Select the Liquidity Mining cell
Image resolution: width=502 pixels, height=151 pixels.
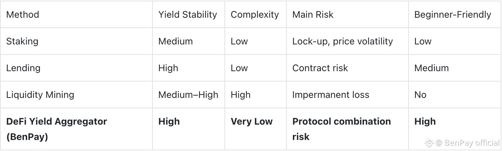tap(40, 95)
